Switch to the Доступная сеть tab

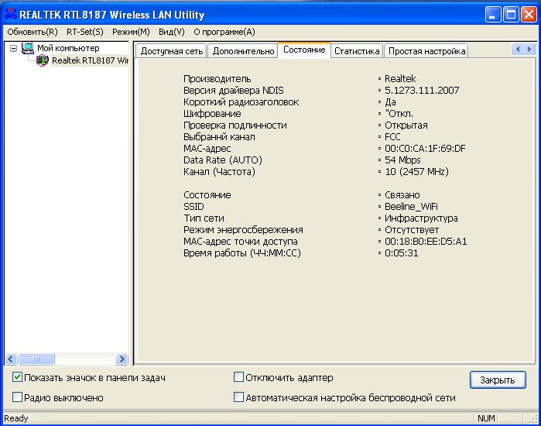point(172,51)
